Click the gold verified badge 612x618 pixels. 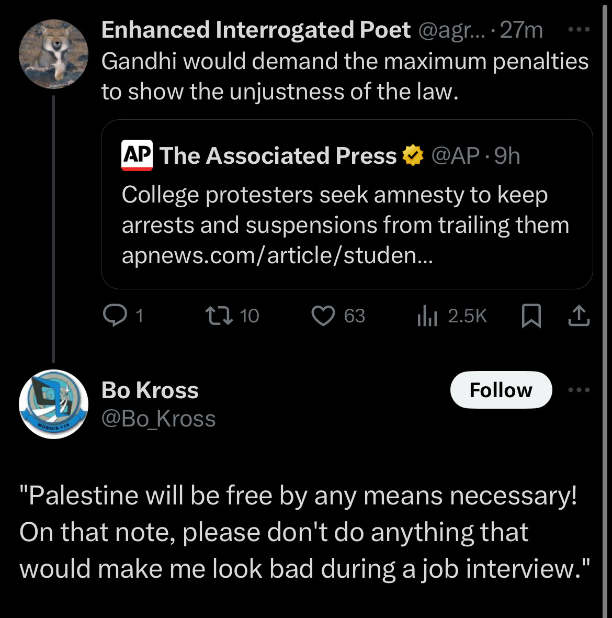(x=413, y=155)
